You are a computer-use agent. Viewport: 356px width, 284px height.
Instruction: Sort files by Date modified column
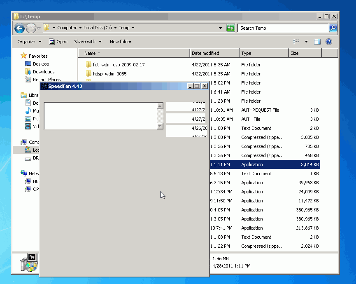tap(214, 53)
